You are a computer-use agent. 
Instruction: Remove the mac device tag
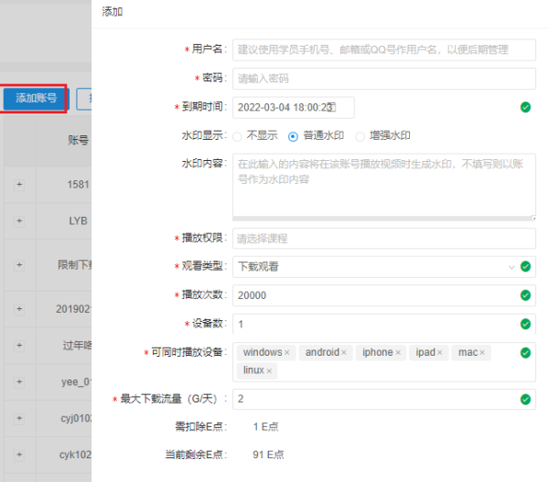point(482,353)
